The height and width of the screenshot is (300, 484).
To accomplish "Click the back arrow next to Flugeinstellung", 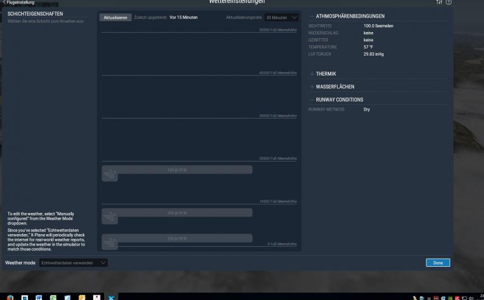I will 4,2.
